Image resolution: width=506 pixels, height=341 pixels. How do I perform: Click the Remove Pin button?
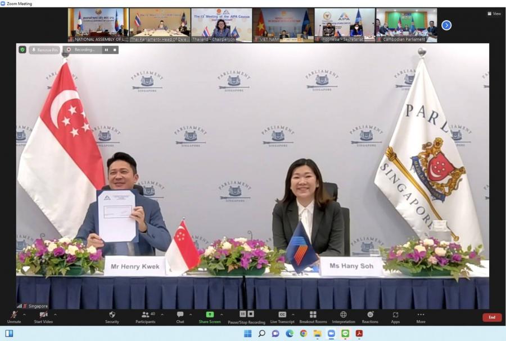tap(44, 50)
